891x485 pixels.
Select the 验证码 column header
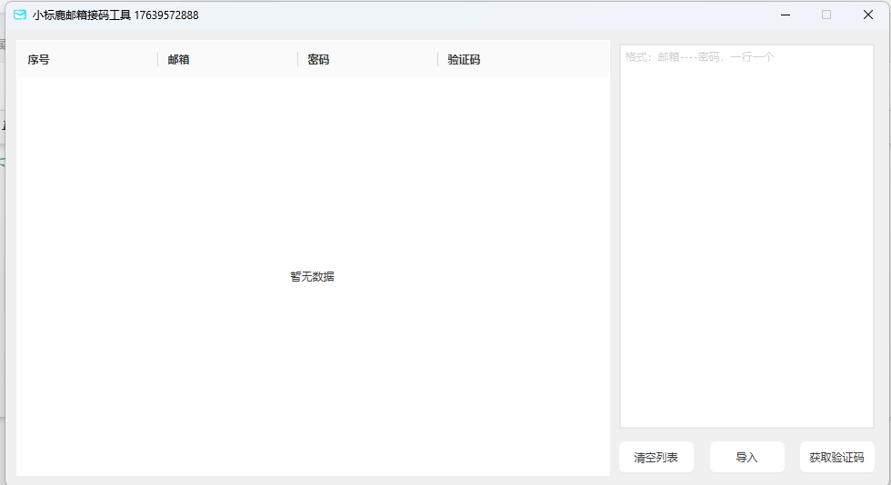coord(464,60)
